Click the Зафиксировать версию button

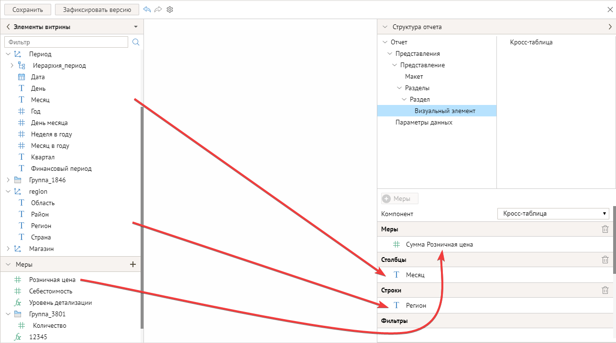[97, 10]
